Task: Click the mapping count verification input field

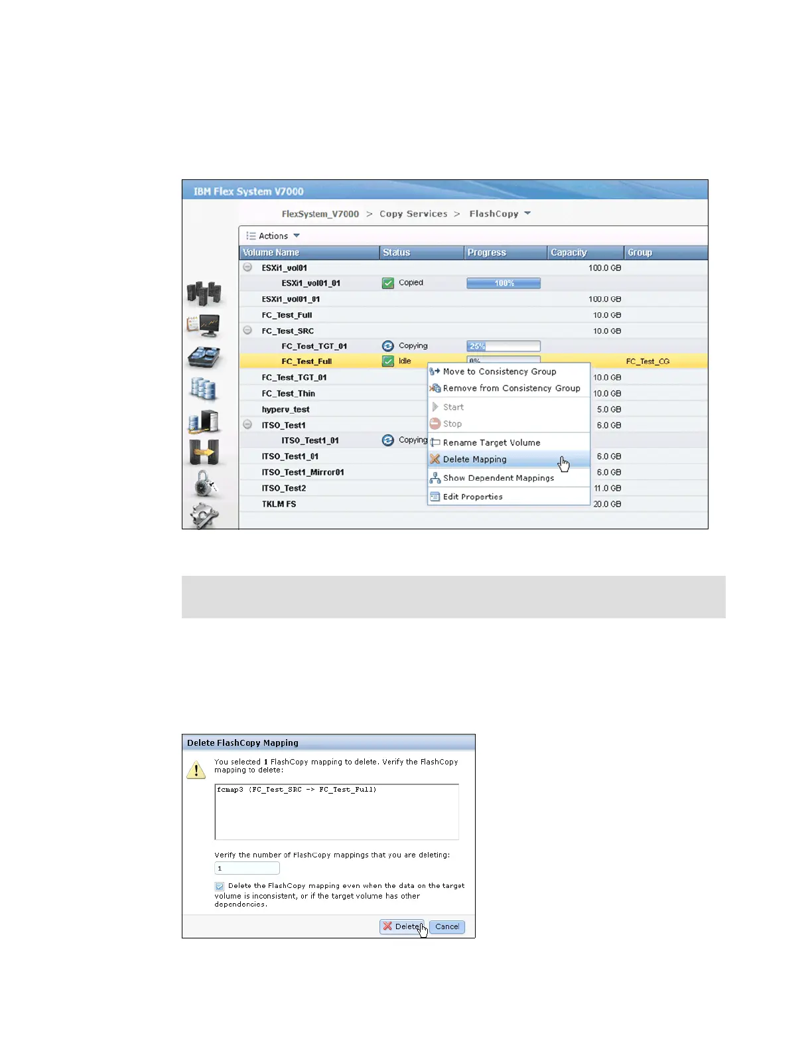Action: 247,869
